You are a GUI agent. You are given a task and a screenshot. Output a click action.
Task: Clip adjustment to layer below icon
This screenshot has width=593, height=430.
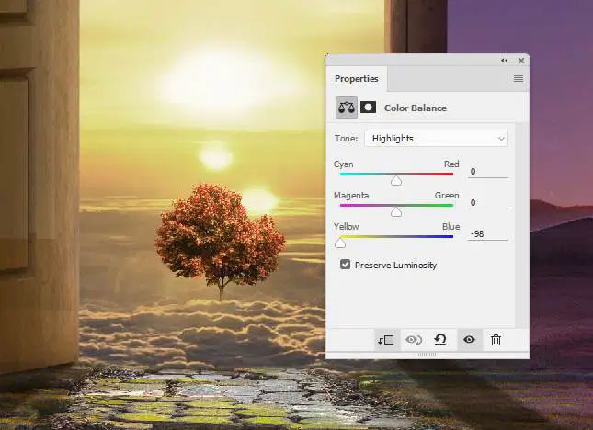[x=386, y=340]
